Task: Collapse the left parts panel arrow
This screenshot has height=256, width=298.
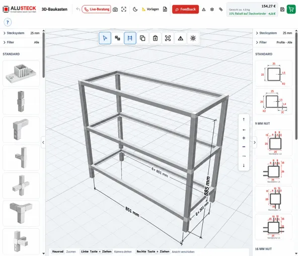Action: click(43, 142)
